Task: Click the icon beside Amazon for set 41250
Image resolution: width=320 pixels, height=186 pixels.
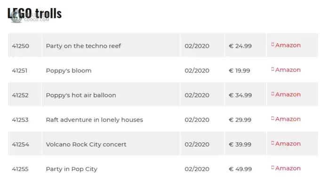Action: pyautogui.click(x=272, y=45)
